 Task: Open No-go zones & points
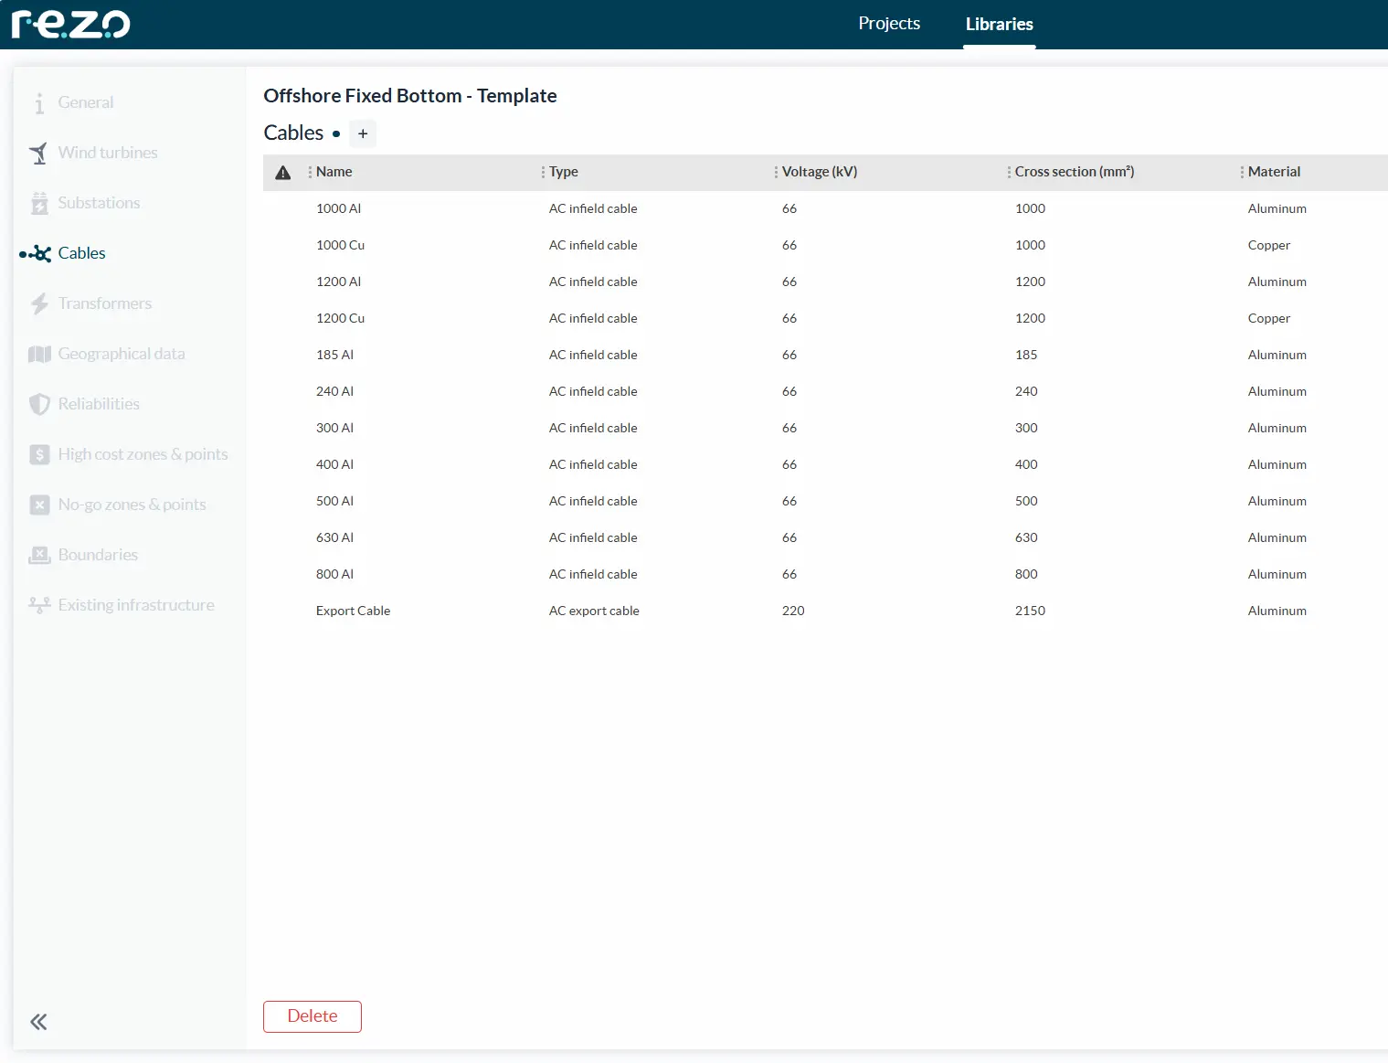pos(132,504)
